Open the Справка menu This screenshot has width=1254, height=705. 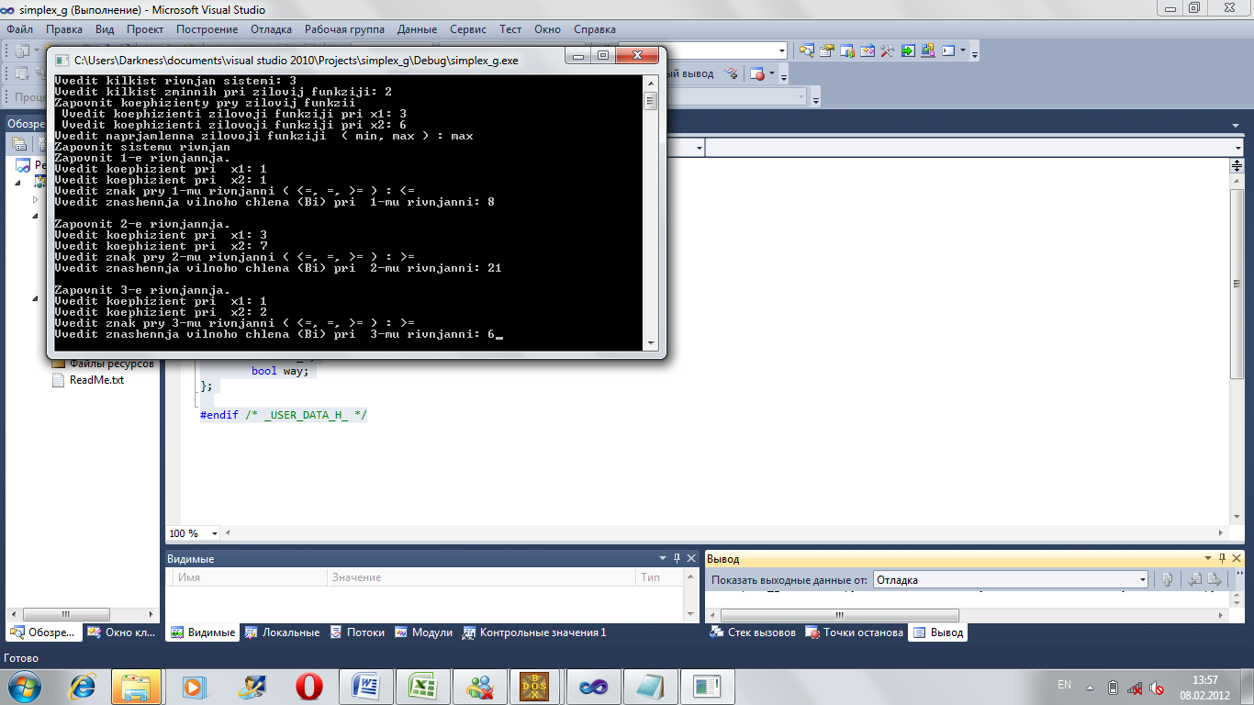click(x=595, y=29)
